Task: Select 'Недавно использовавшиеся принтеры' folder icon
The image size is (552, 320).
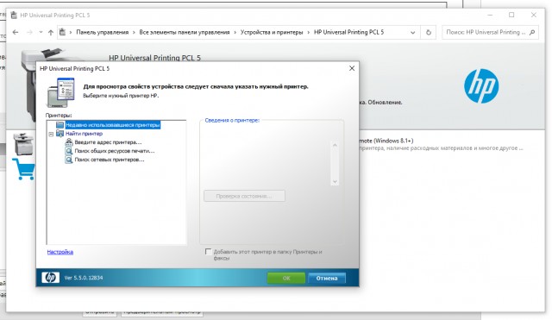Action: (60, 125)
